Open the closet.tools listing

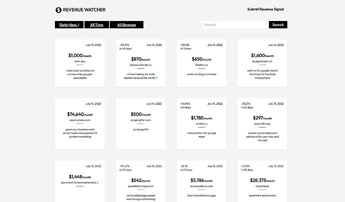click(262, 186)
